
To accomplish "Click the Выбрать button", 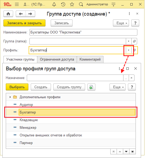I will coord(17,87).
